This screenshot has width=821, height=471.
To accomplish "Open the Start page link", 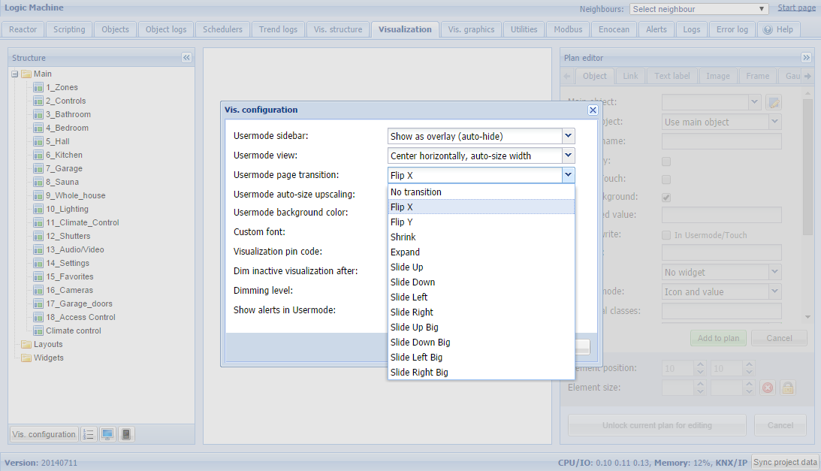I will pos(796,8).
